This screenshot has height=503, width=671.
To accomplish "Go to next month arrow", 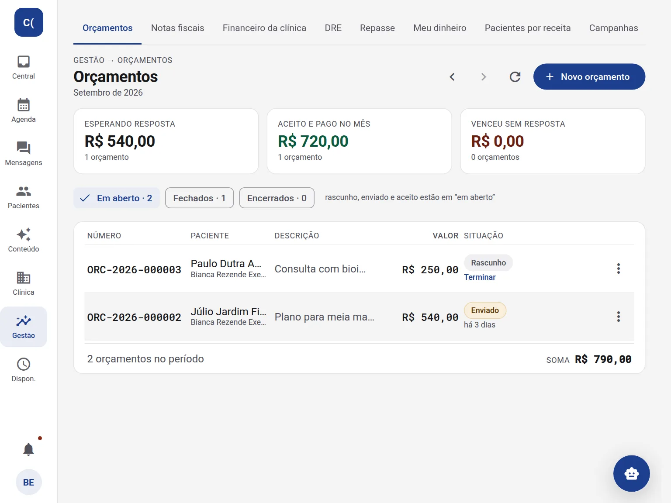I will coord(484,77).
